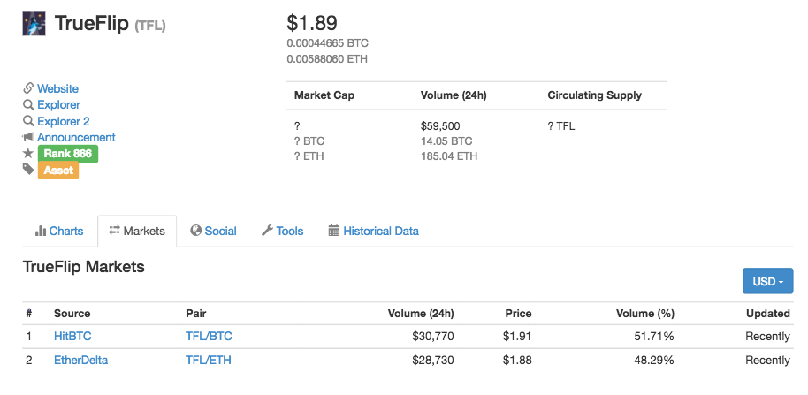Image resolution: width=808 pixels, height=395 pixels.
Task: Open the EtherDelta source link
Action: coord(80,360)
